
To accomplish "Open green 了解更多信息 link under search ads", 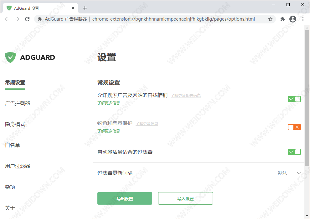I will pyautogui.click(x=109, y=103).
